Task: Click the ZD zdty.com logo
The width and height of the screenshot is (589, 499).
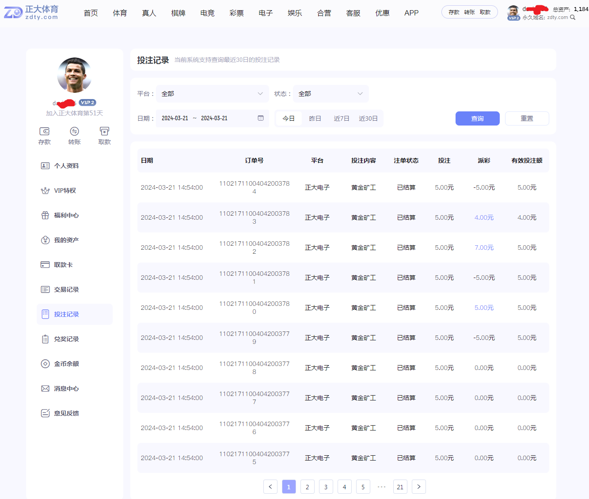Action: 31,12
